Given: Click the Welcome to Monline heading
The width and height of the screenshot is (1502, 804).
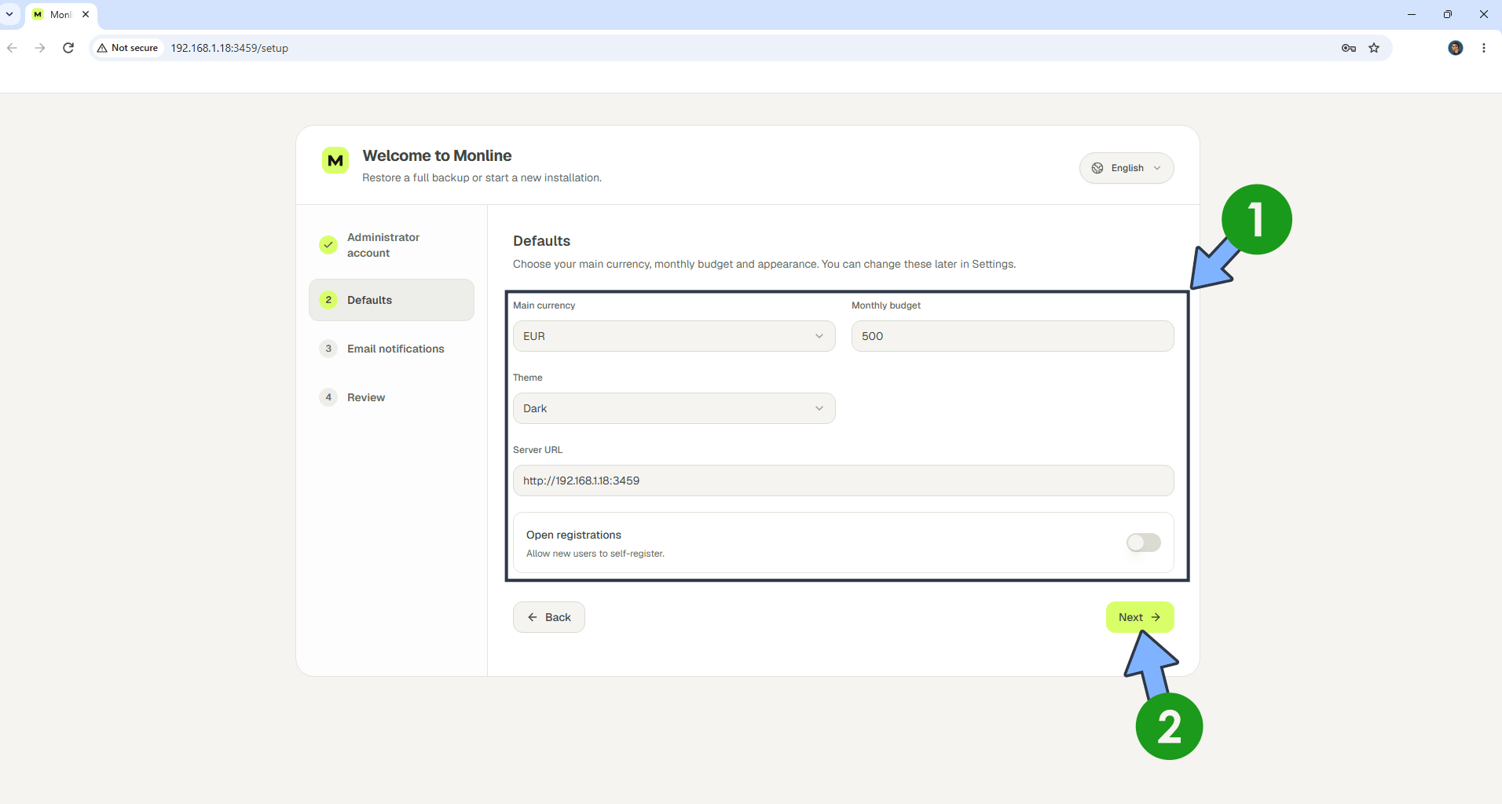Looking at the screenshot, I should 437,155.
